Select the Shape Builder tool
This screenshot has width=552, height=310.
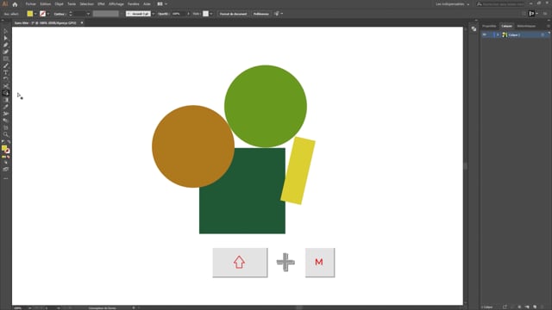pyautogui.click(x=6, y=93)
